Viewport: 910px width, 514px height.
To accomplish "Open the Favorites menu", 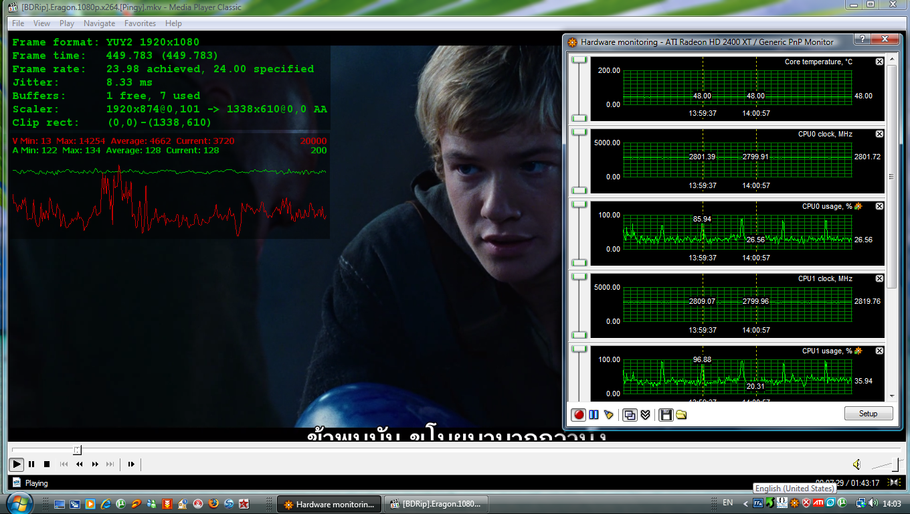I will 140,23.
